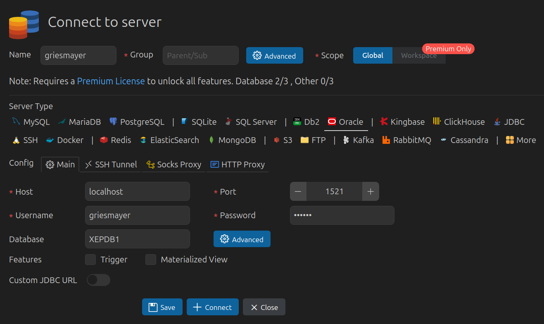Select the MongoDB leaf icon
Viewport: 544px width, 324px height.
(x=211, y=140)
